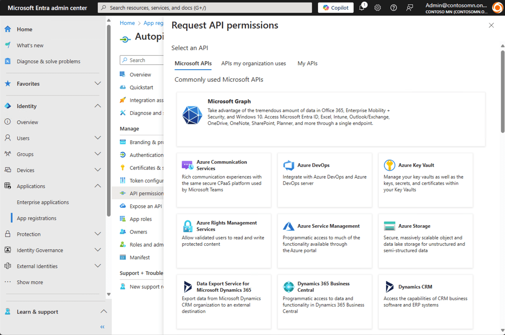Switch to APIs my organization uses tab

point(253,63)
